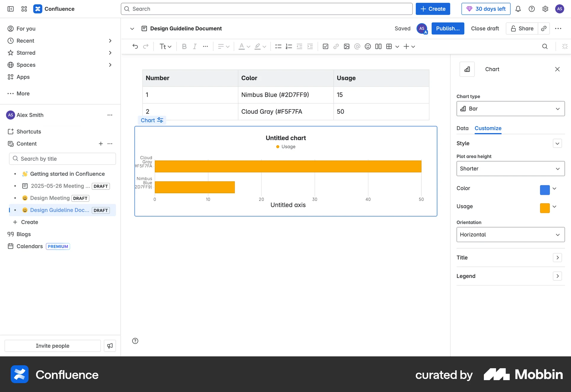
Task: Open the Plot area height dropdown
Action: (510, 168)
